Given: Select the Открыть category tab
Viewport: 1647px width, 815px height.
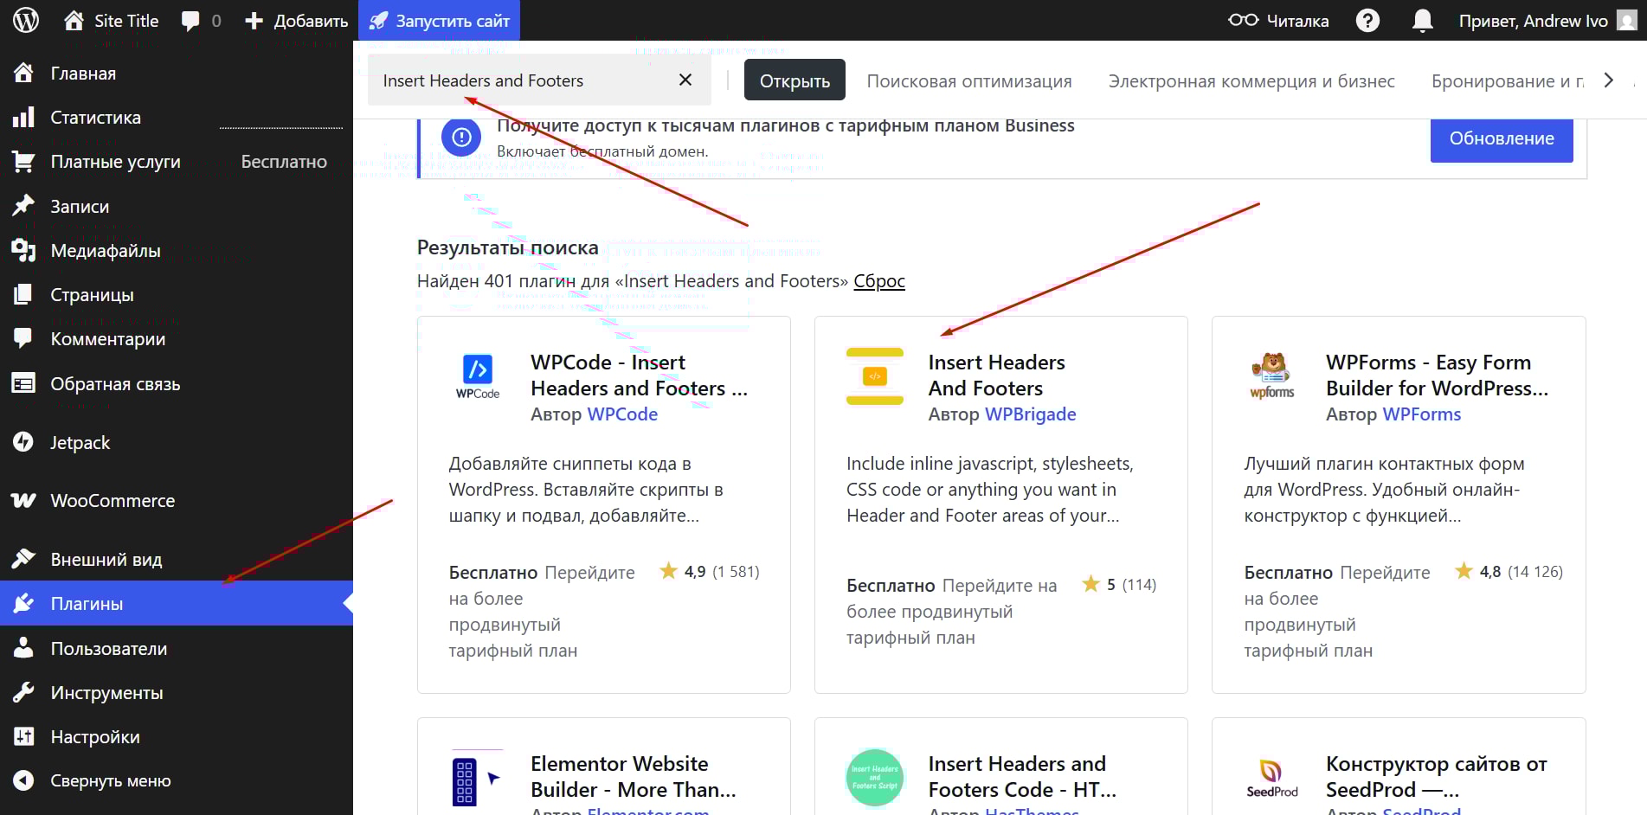Looking at the screenshot, I should pos(795,80).
